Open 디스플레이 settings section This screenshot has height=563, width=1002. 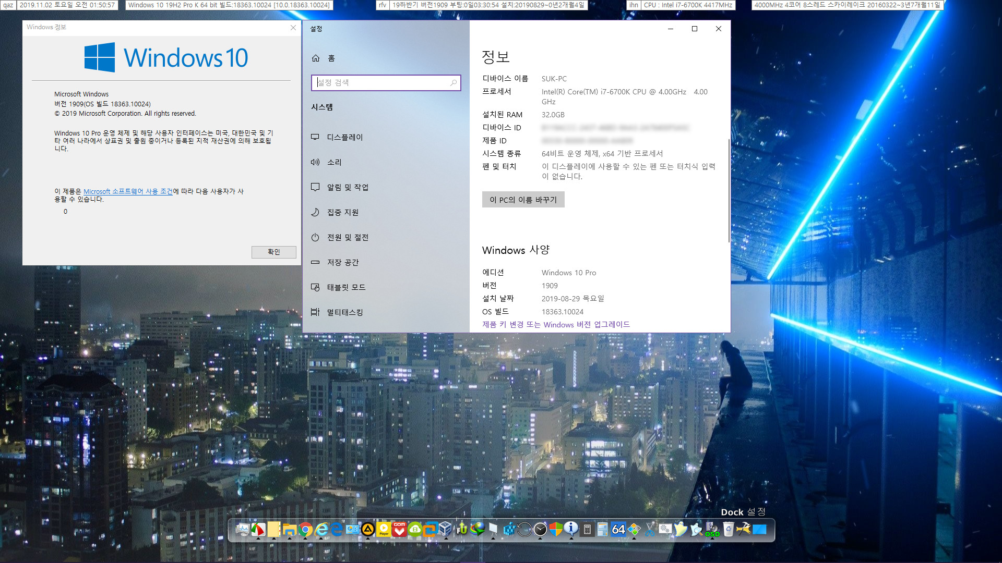pos(345,137)
